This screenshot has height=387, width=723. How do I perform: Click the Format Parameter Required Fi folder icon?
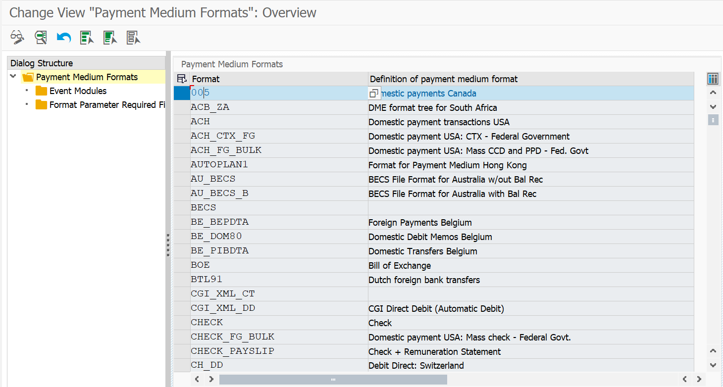(41, 105)
